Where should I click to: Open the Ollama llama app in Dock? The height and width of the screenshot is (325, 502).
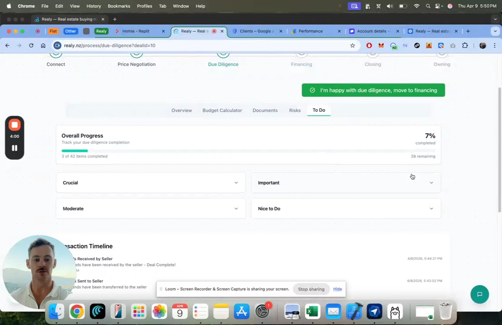(x=395, y=311)
